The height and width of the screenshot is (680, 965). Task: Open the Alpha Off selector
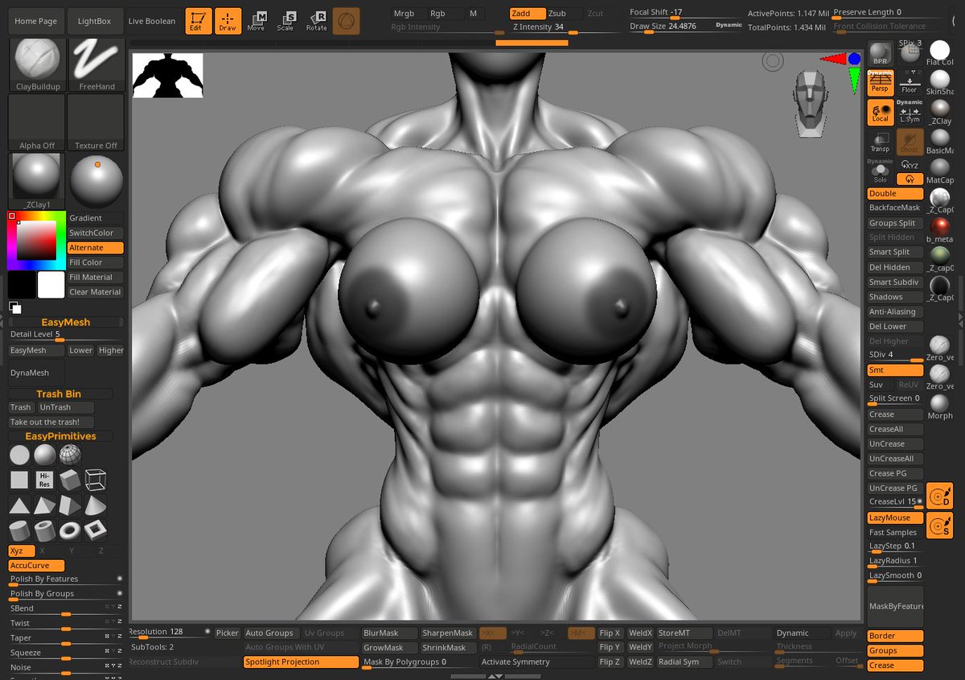click(x=37, y=122)
